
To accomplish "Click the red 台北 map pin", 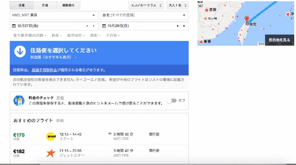I will click(247, 19).
